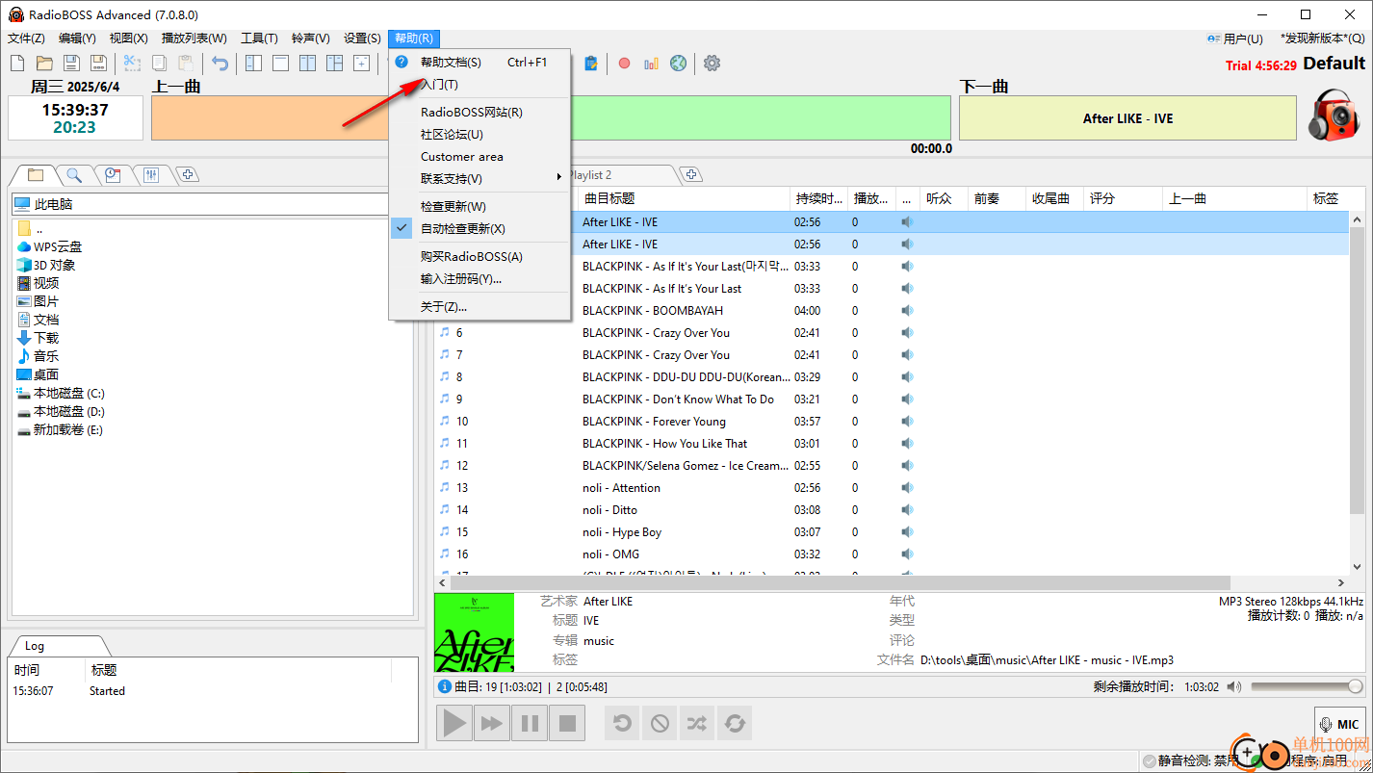The width and height of the screenshot is (1373, 773).
Task: Click the clipboard notes icon in the toolbar
Action: 591,64
